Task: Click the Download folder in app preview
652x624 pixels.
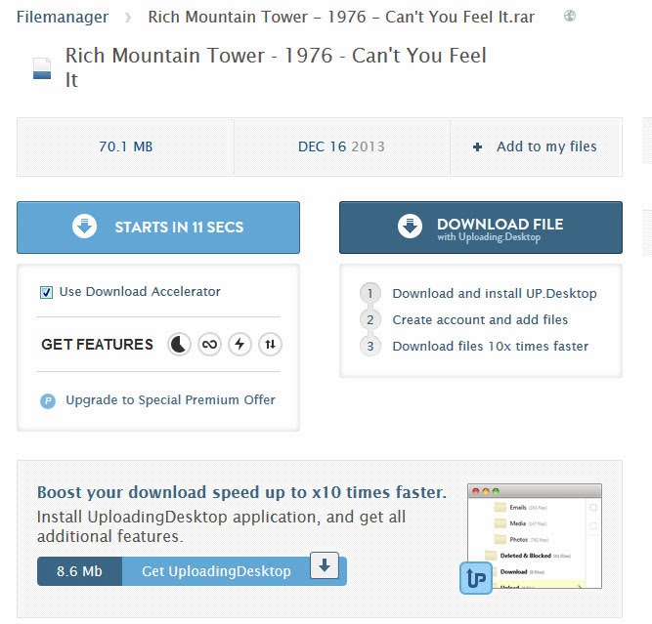Action: pyautogui.click(x=518, y=572)
